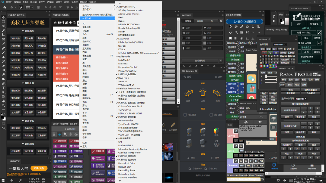The height and width of the screenshot is (183, 326).
Task: Click the 说明 help icon in 2.5D Generator
Action: point(185,77)
